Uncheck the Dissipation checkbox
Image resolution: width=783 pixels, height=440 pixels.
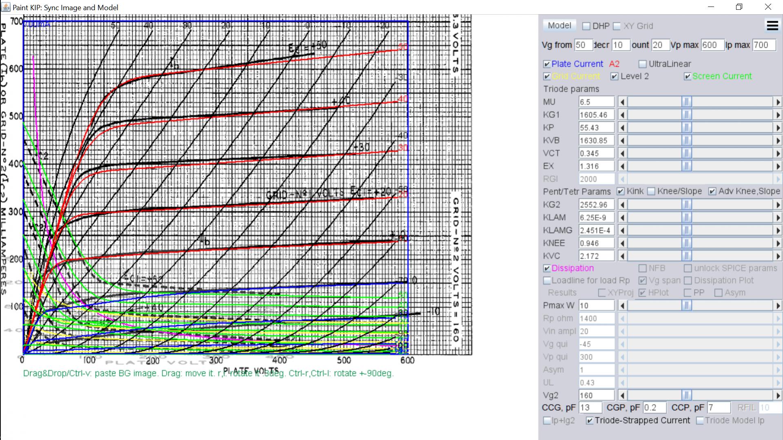click(547, 268)
